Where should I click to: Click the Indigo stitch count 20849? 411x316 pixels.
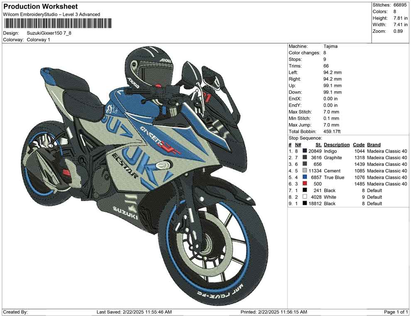coord(315,151)
